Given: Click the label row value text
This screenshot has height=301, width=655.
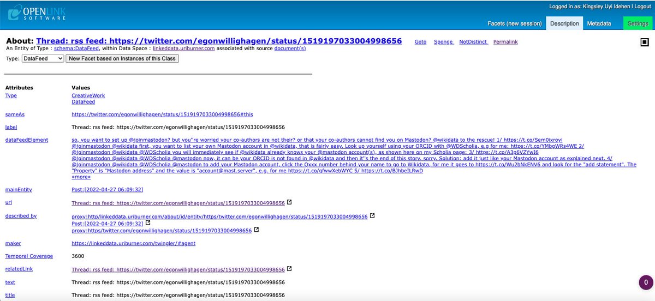Looking at the screenshot, I should point(178,127).
